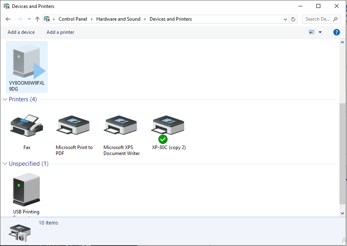
Task: Minimize the Devices and Printers window
Action: coord(300,6)
